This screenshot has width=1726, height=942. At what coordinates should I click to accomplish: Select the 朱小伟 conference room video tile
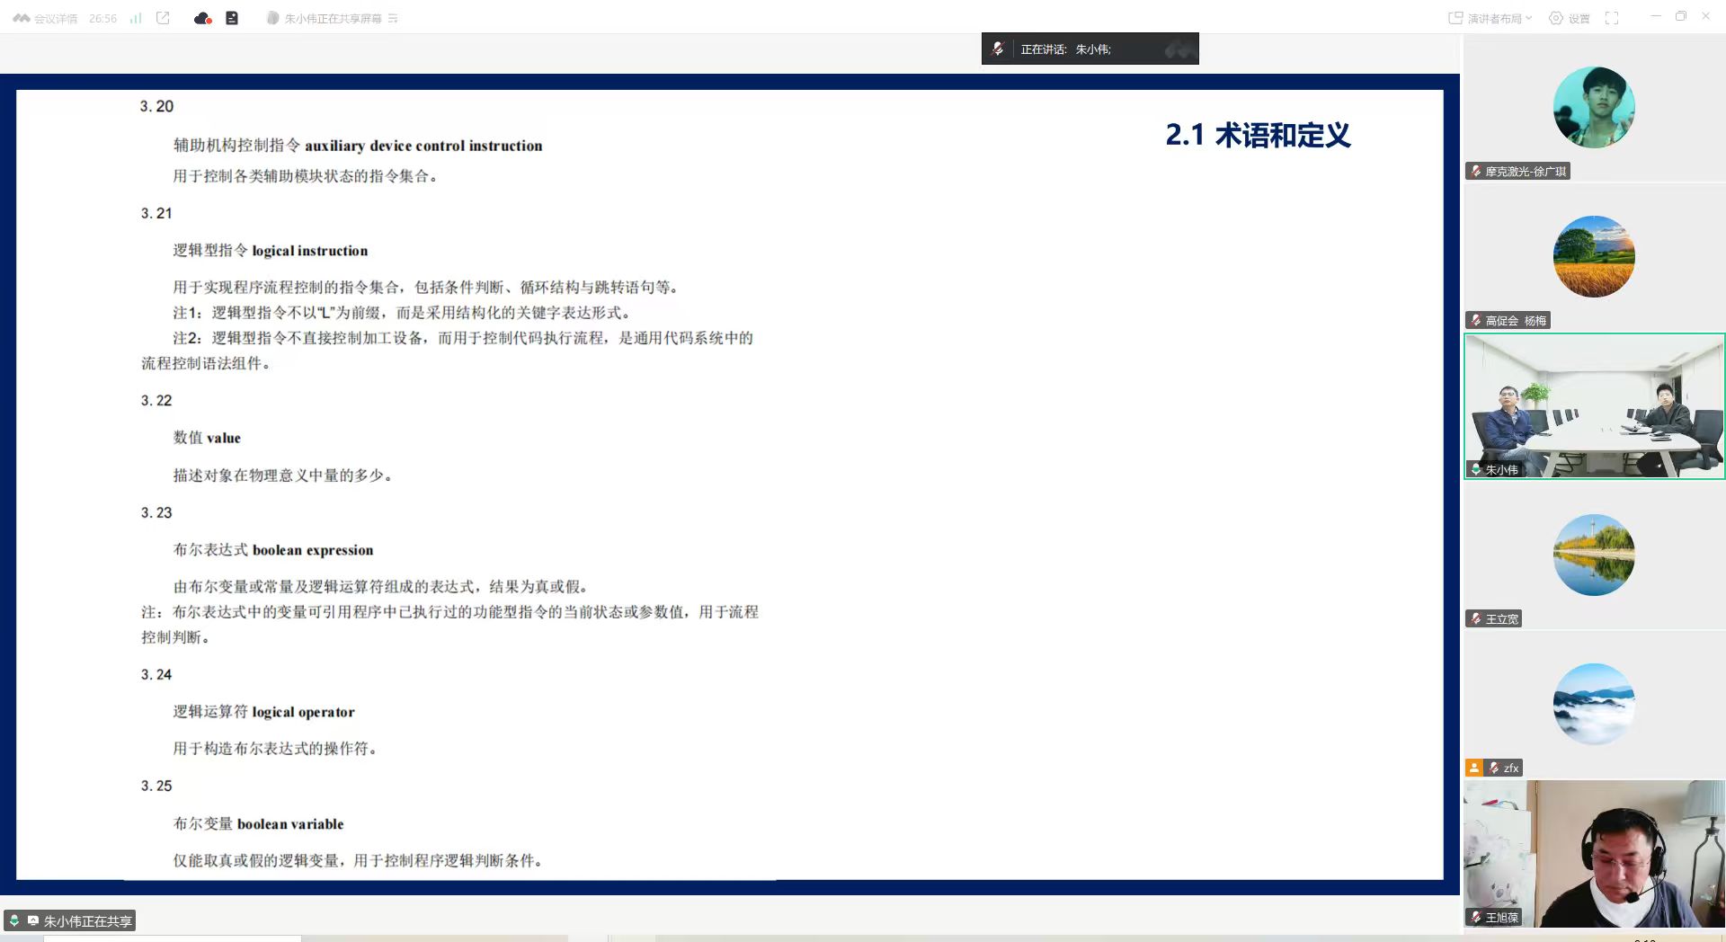click(x=1594, y=406)
